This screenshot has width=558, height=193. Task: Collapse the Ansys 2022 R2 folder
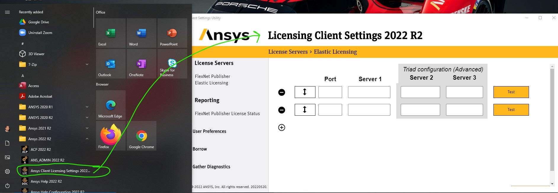[87, 139]
